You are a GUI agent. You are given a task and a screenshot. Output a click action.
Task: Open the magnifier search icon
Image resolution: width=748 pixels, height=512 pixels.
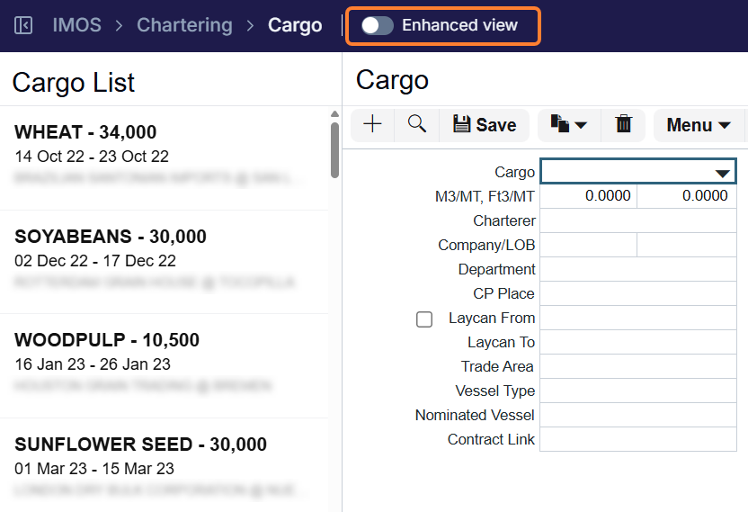(x=417, y=124)
